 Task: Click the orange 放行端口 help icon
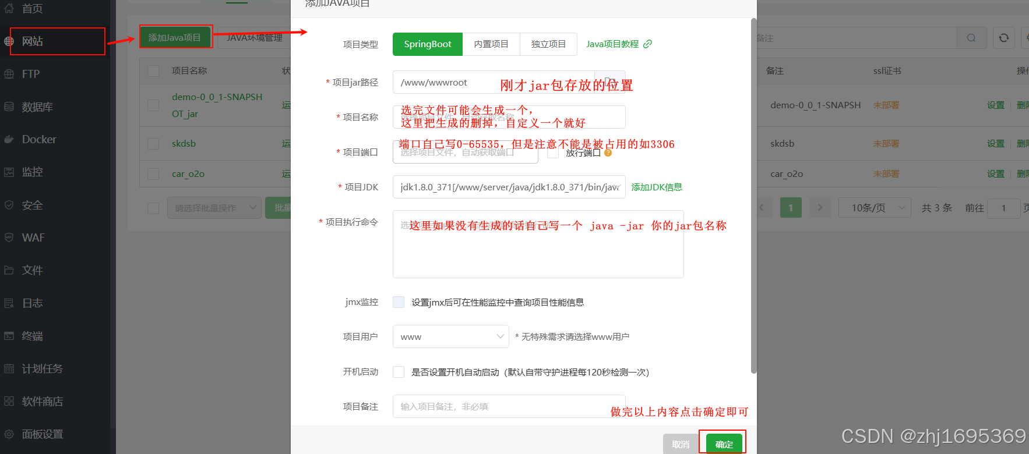click(x=608, y=152)
